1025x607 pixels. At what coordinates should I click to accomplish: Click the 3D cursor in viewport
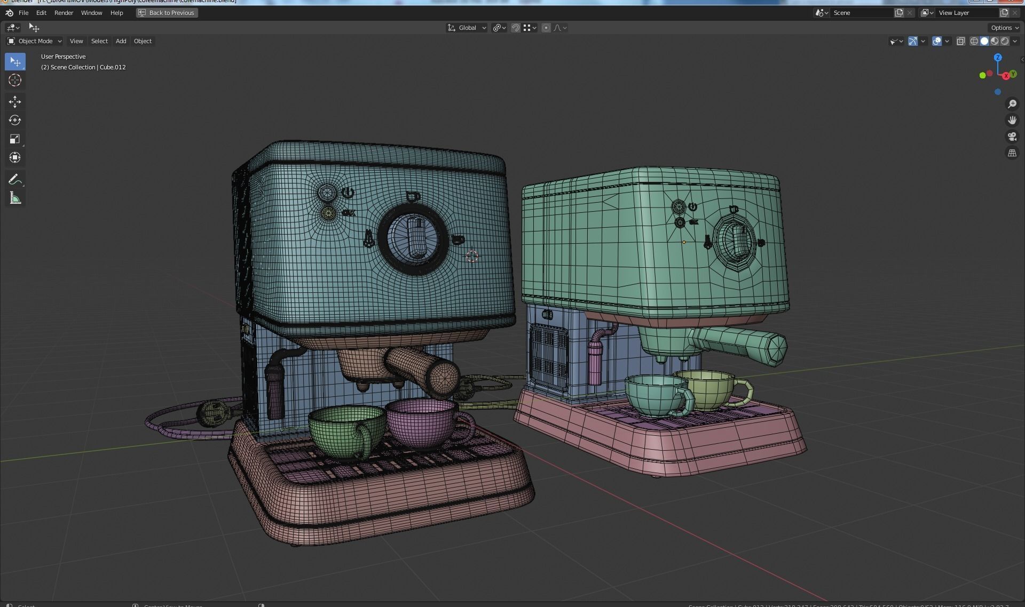(x=472, y=257)
